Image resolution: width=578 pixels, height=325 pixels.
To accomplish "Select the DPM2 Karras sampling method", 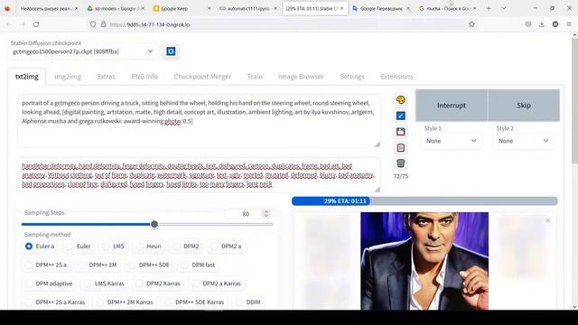I will click(x=159, y=283).
